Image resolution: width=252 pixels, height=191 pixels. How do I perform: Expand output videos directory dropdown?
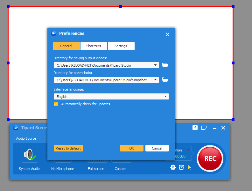pyautogui.click(x=155, y=65)
